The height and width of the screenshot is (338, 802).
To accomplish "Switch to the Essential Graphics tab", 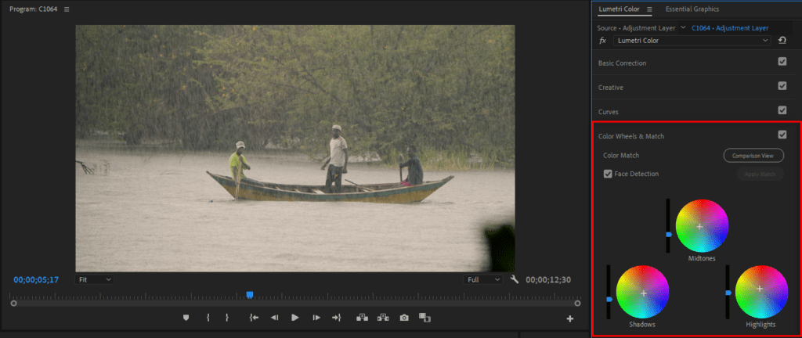I will tap(692, 9).
